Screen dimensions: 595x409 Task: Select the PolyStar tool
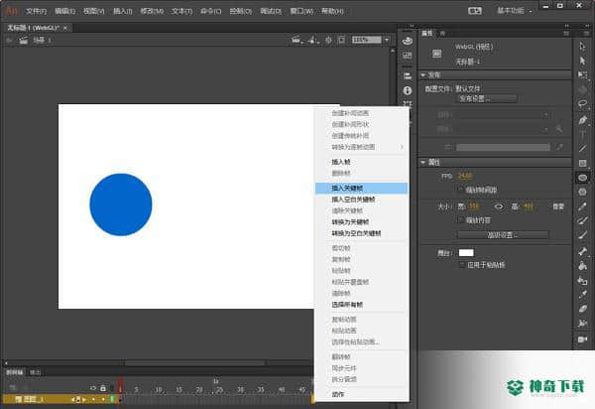click(x=582, y=192)
